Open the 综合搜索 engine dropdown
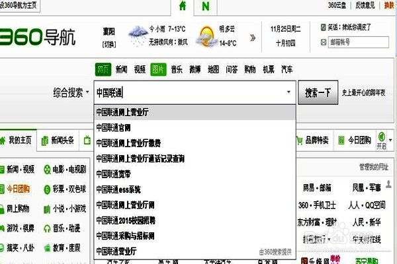This screenshot has height=264, width=397. 71,92
